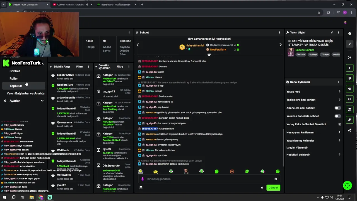Open Etkinlik Akışı three-dot menu
The image size is (357, 201).
point(88,67)
